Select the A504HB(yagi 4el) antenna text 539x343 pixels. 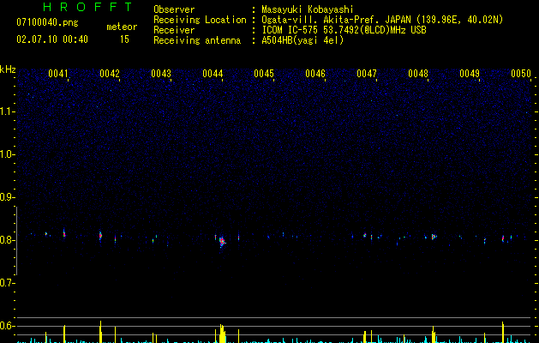[x=302, y=40]
